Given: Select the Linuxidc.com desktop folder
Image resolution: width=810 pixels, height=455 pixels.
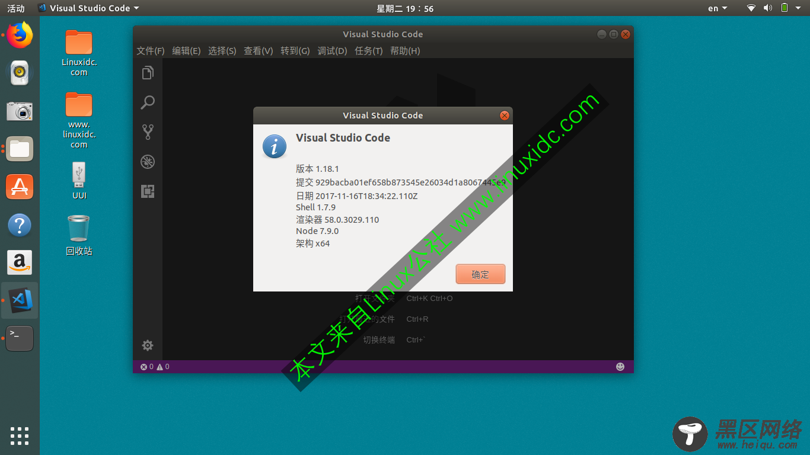Looking at the screenshot, I should 79,53.
